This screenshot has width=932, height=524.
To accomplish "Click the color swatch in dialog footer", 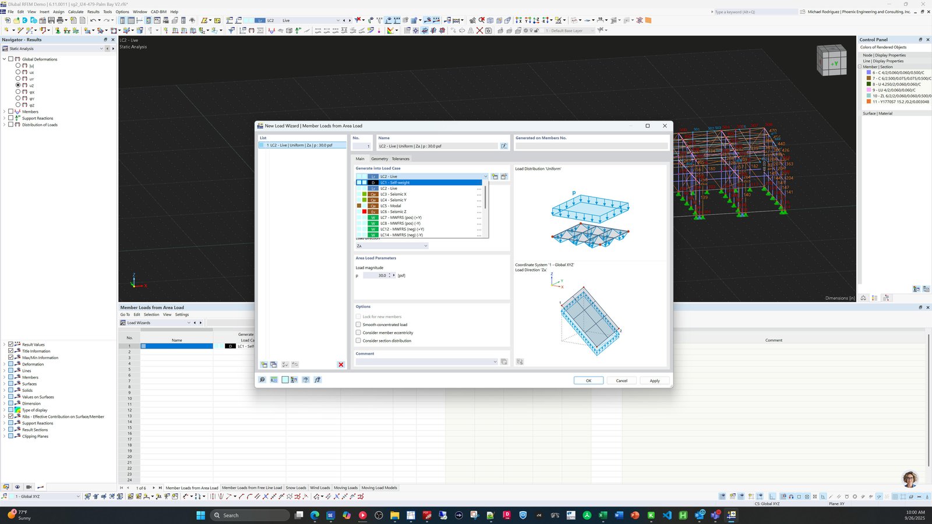I will [285, 380].
